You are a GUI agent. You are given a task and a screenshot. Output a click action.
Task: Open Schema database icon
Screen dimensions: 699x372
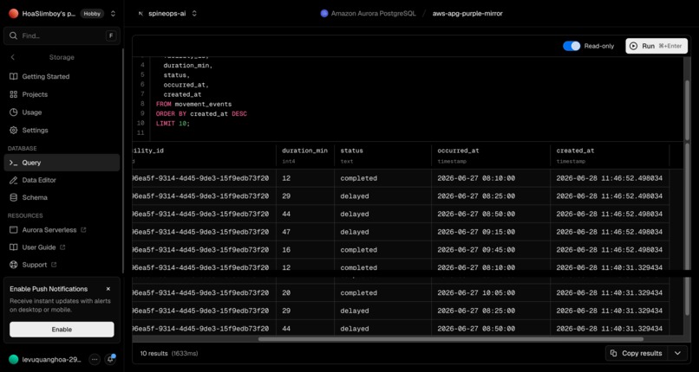click(14, 197)
